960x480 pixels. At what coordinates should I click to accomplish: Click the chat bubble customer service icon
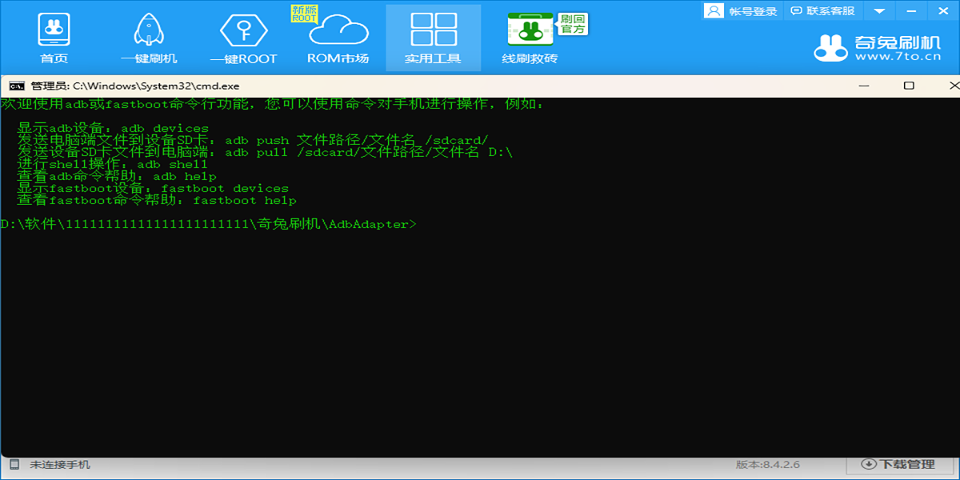(794, 10)
